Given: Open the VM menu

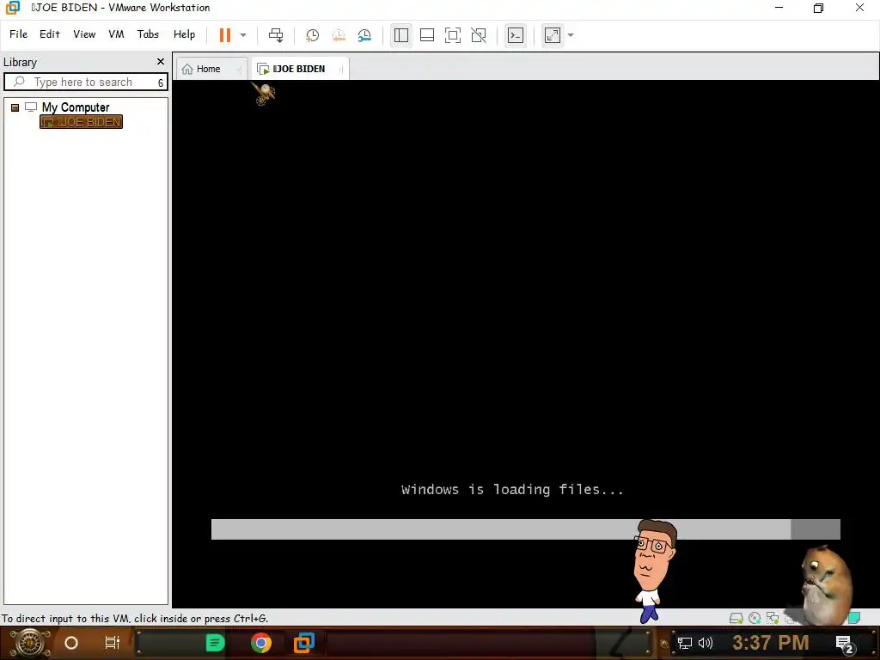Looking at the screenshot, I should (116, 34).
